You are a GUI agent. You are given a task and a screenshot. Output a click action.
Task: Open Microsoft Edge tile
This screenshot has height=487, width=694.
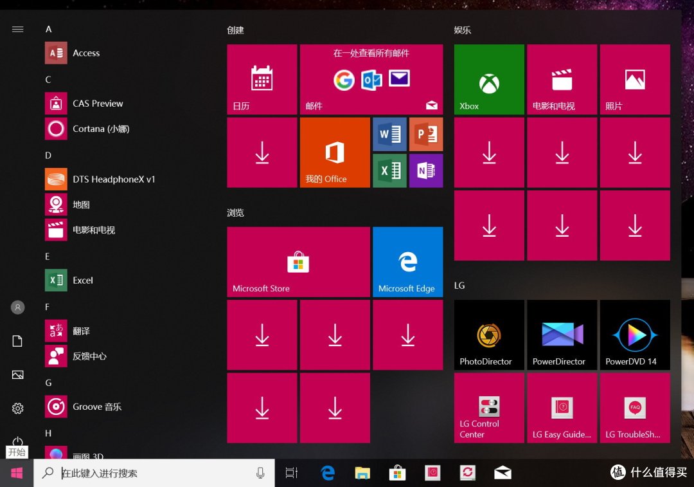tap(408, 262)
